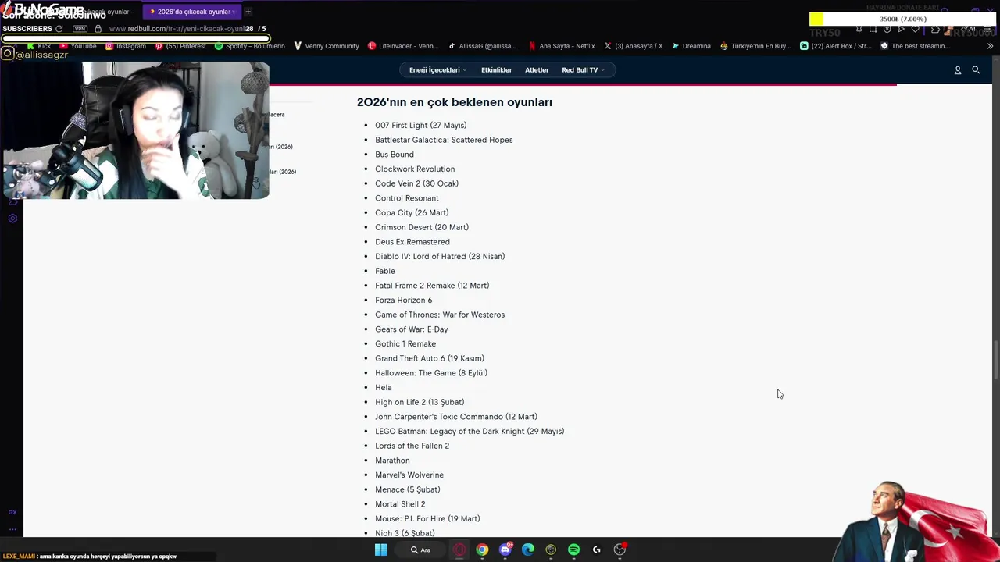Click "High on Life 2 (13 Şubat)" entry

pos(420,402)
